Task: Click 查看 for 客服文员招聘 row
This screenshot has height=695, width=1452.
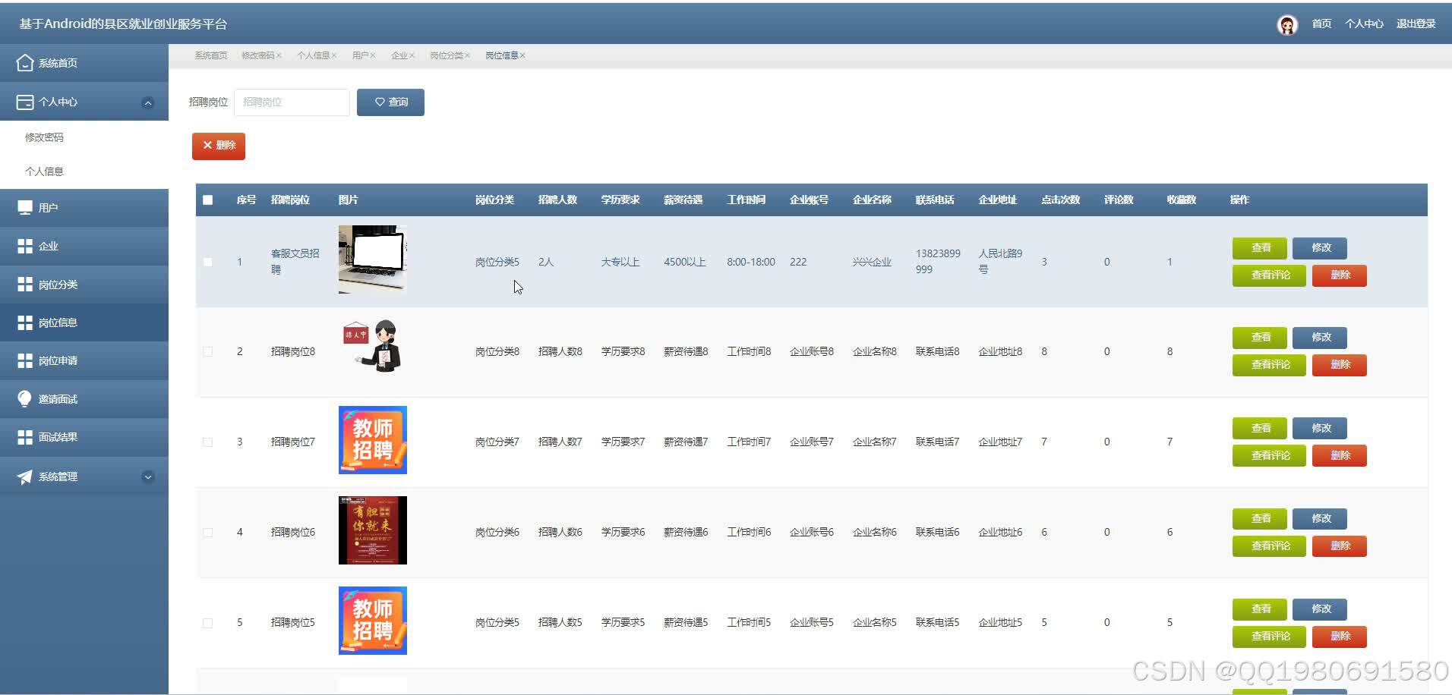Action: (1260, 248)
